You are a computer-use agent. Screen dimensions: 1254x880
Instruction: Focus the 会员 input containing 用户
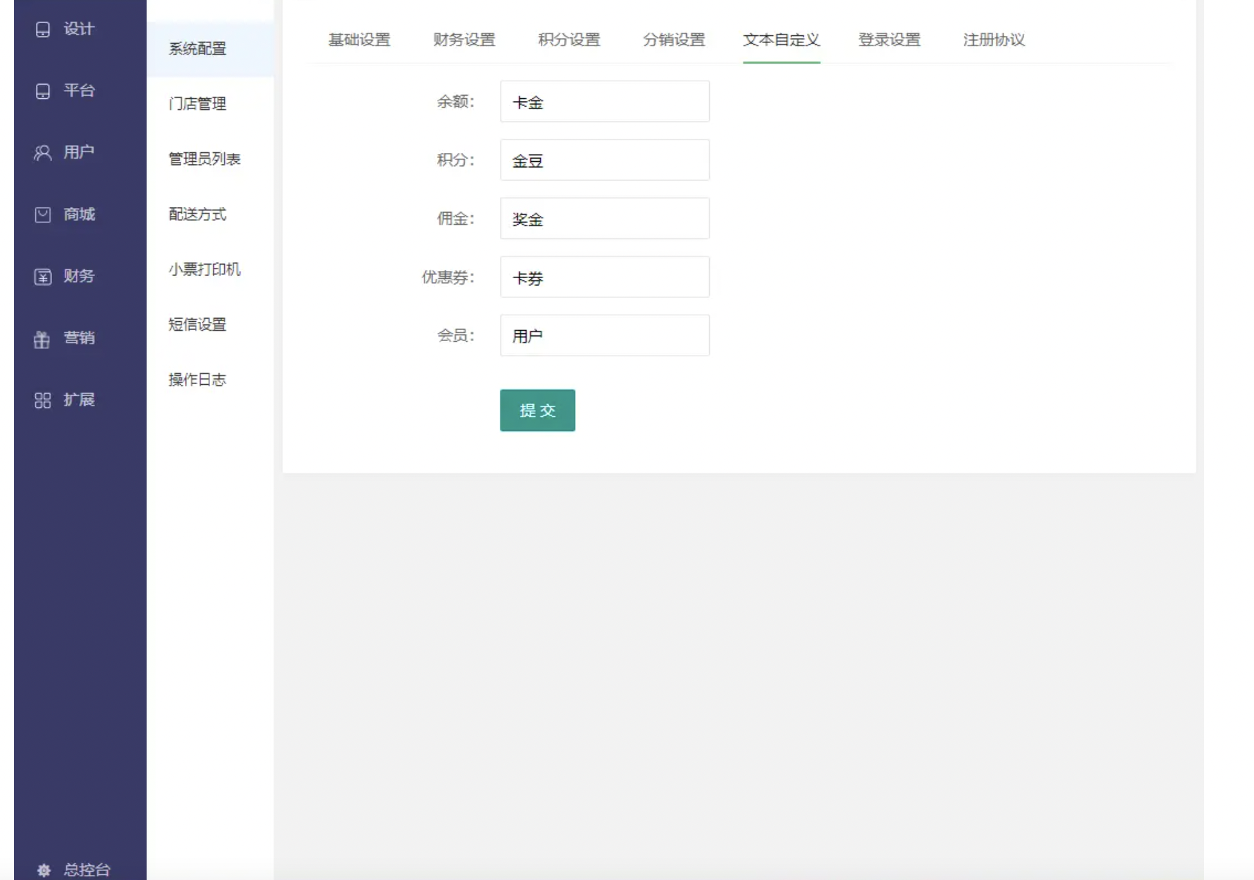coord(605,335)
